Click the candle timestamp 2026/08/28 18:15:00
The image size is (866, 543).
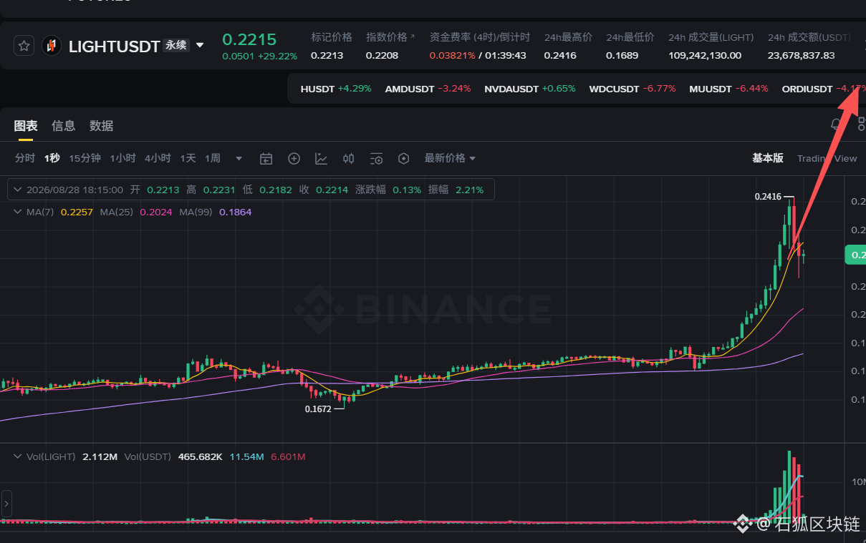tap(74, 190)
